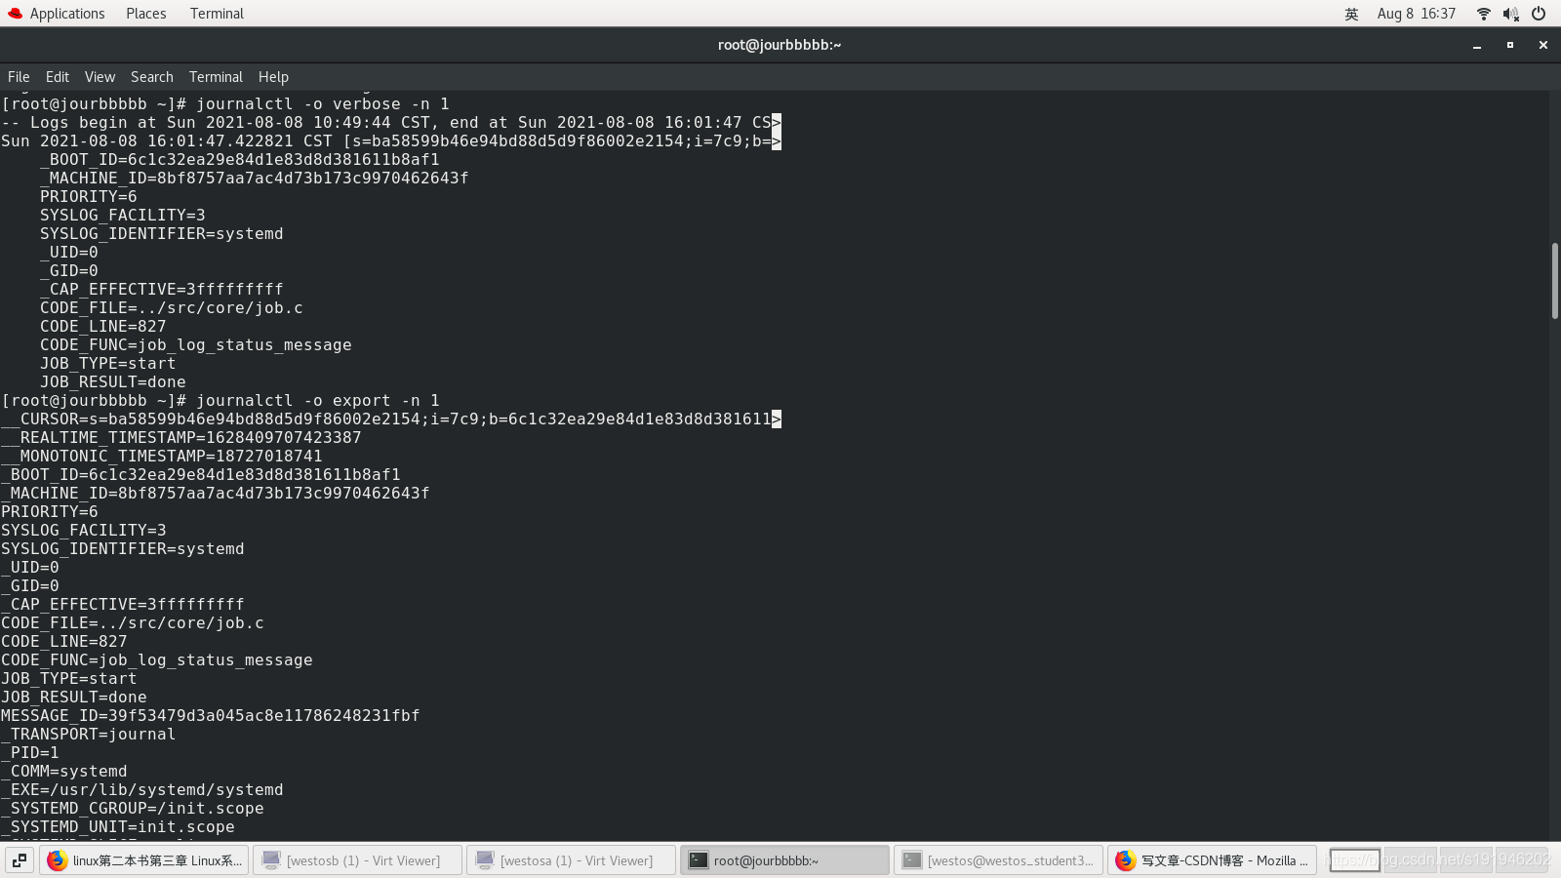Click the red hat Activities icon
This screenshot has width=1561, height=878.
(15, 14)
